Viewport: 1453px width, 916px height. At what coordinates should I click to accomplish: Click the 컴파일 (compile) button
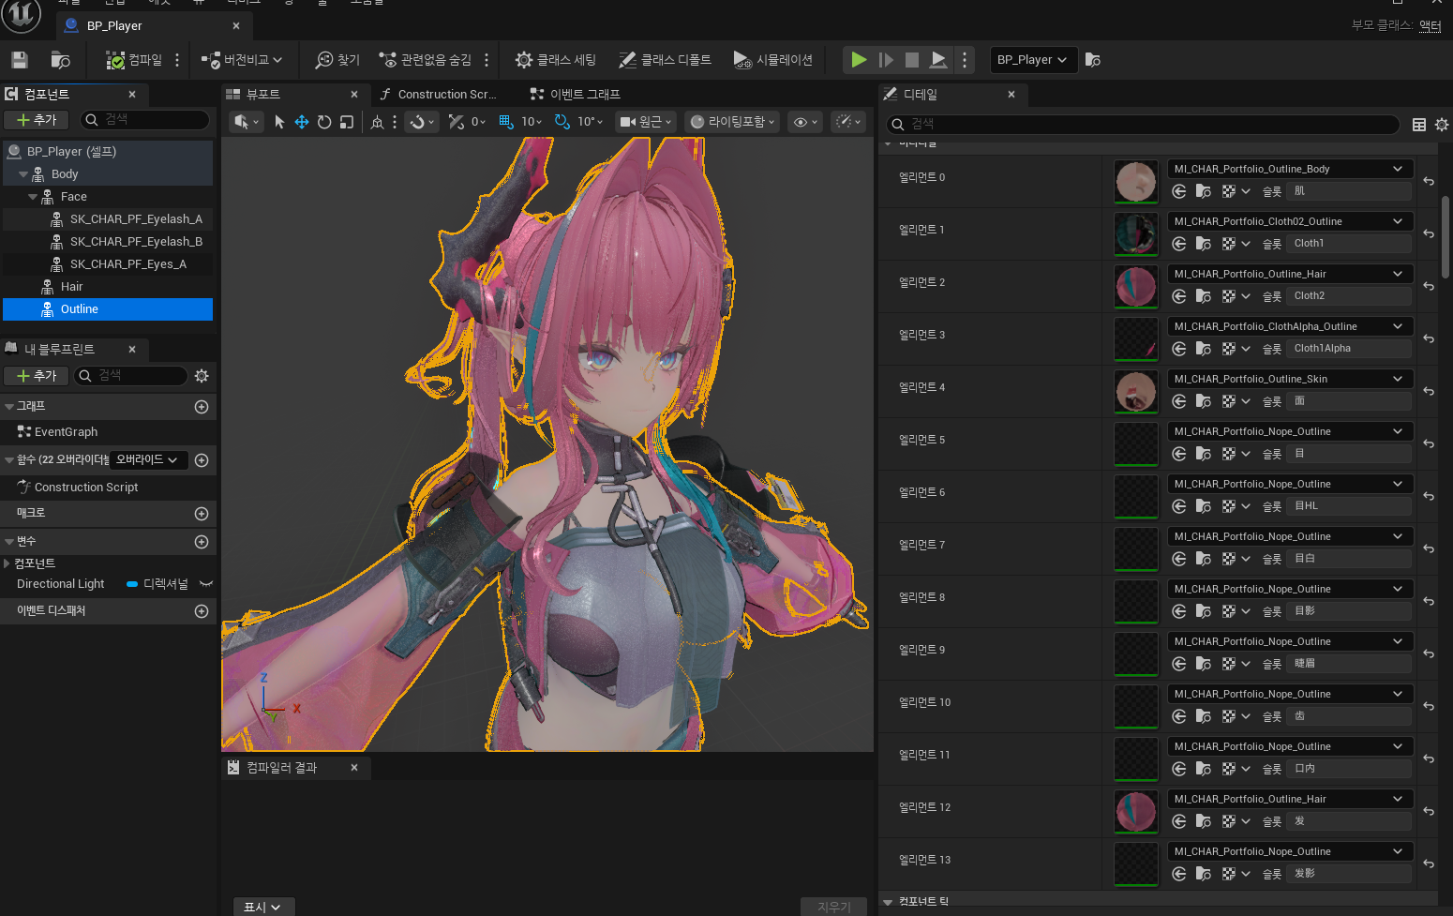tap(134, 60)
